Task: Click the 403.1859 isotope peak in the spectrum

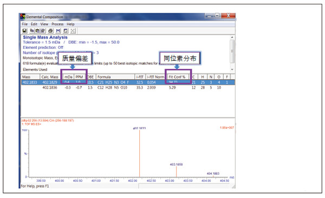Action: coord(177,171)
